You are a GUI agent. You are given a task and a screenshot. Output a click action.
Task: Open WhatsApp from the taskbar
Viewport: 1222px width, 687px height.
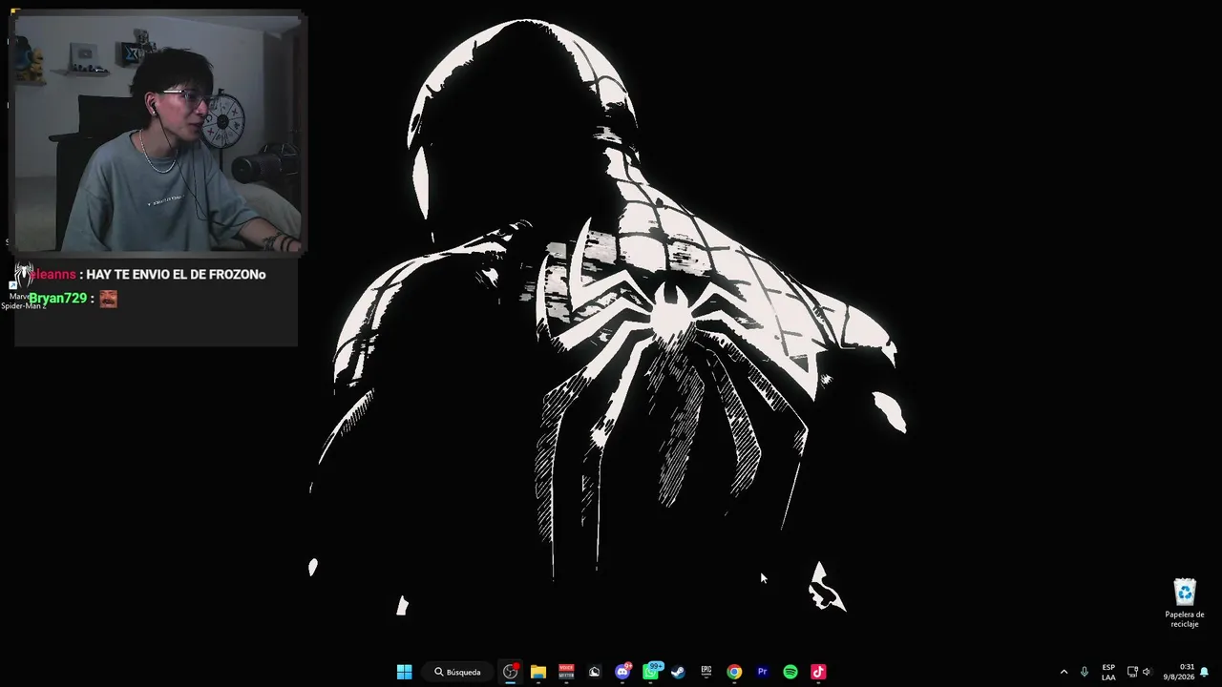tap(651, 672)
